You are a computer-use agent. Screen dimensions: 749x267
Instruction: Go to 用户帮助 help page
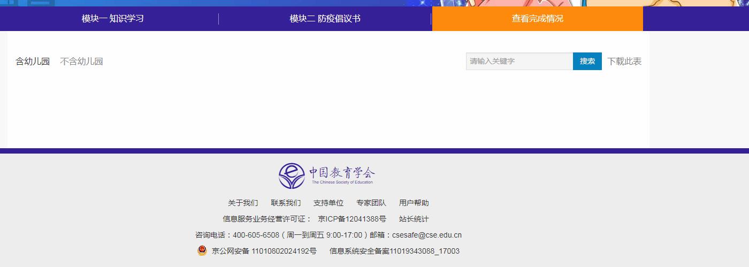414,203
